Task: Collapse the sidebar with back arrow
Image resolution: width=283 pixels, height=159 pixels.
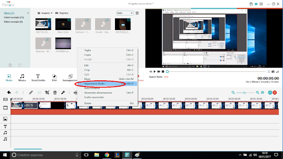Action: [28, 13]
